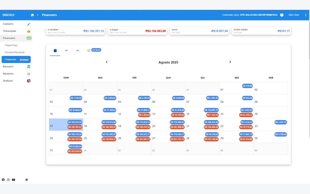Screen dimensions: 310x194
Task: Open Bancário using the bank icon
Action: pos(29,66)
